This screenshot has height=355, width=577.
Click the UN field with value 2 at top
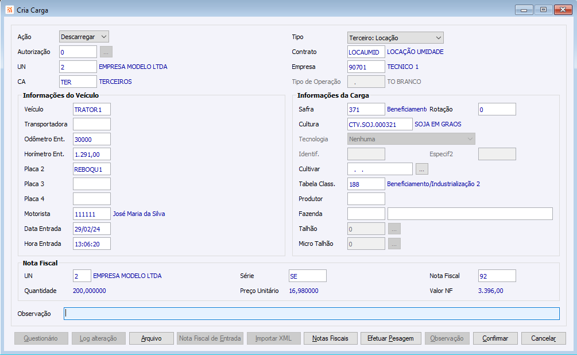[78, 67]
